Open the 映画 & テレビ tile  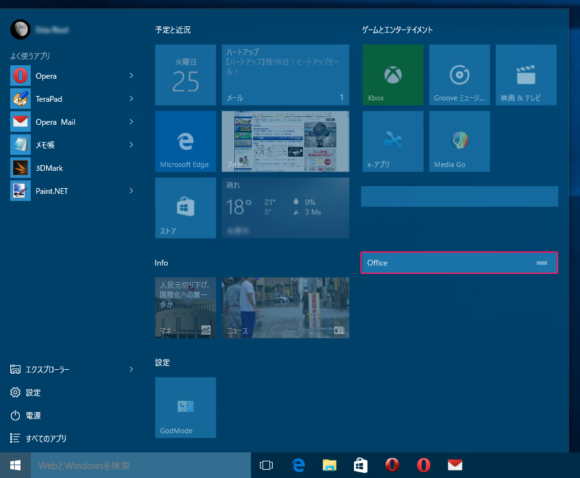(526, 75)
